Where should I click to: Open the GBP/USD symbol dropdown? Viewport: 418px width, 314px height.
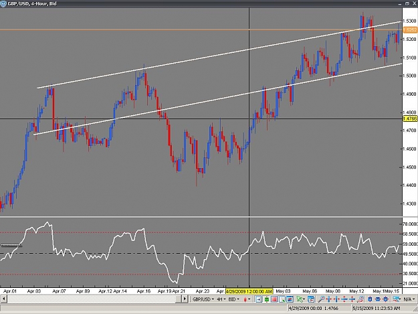(203, 299)
